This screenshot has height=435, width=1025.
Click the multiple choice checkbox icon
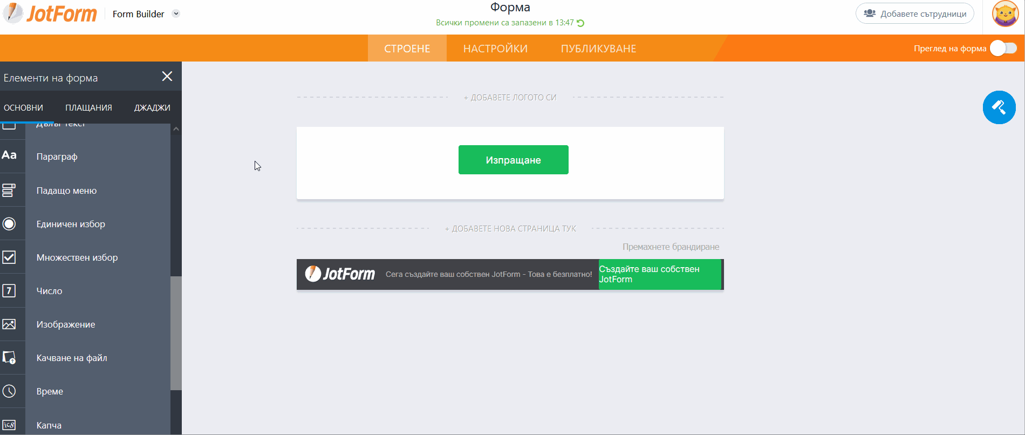pyautogui.click(x=10, y=257)
